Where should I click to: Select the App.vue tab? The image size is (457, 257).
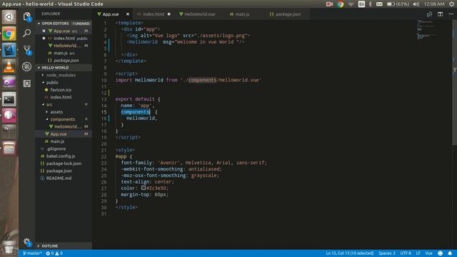pyautogui.click(x=111, y=14)
